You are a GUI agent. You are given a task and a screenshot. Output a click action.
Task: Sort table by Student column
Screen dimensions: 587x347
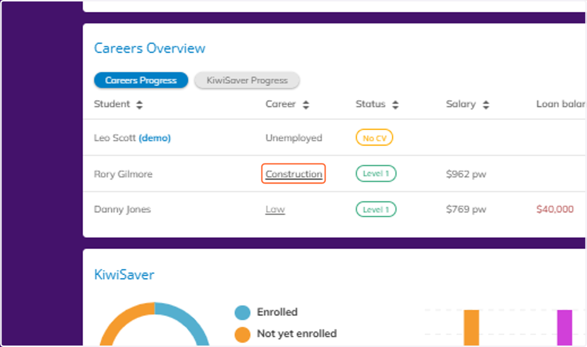click(x=139, y=105)
